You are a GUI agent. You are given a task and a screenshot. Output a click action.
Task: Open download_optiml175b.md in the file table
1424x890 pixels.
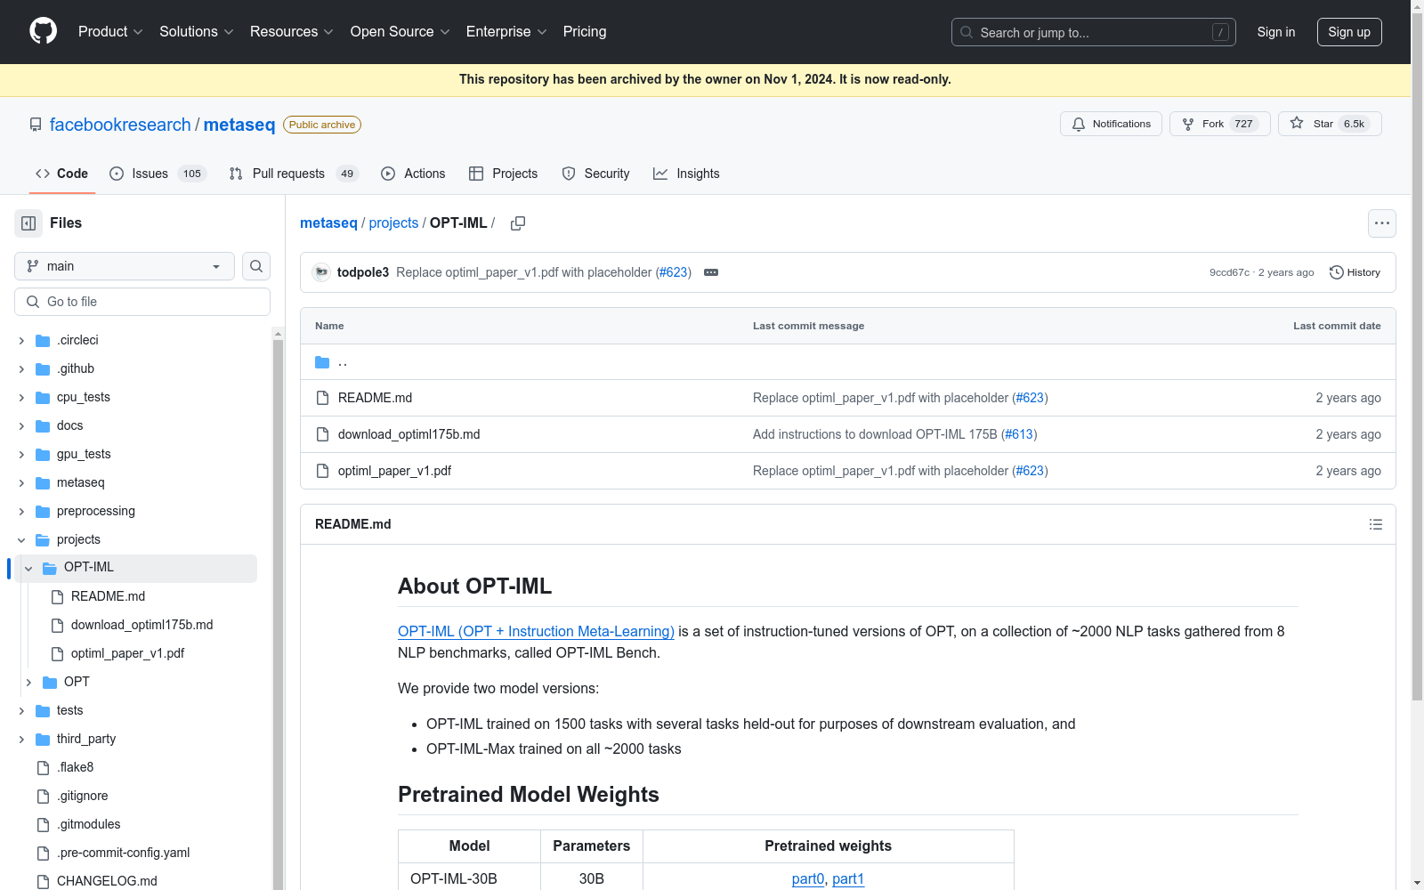coord(409,434)
